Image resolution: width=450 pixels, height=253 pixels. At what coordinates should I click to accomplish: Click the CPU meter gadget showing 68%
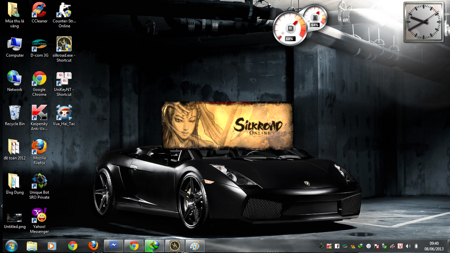pyautogui.click(x=290, y=29)
